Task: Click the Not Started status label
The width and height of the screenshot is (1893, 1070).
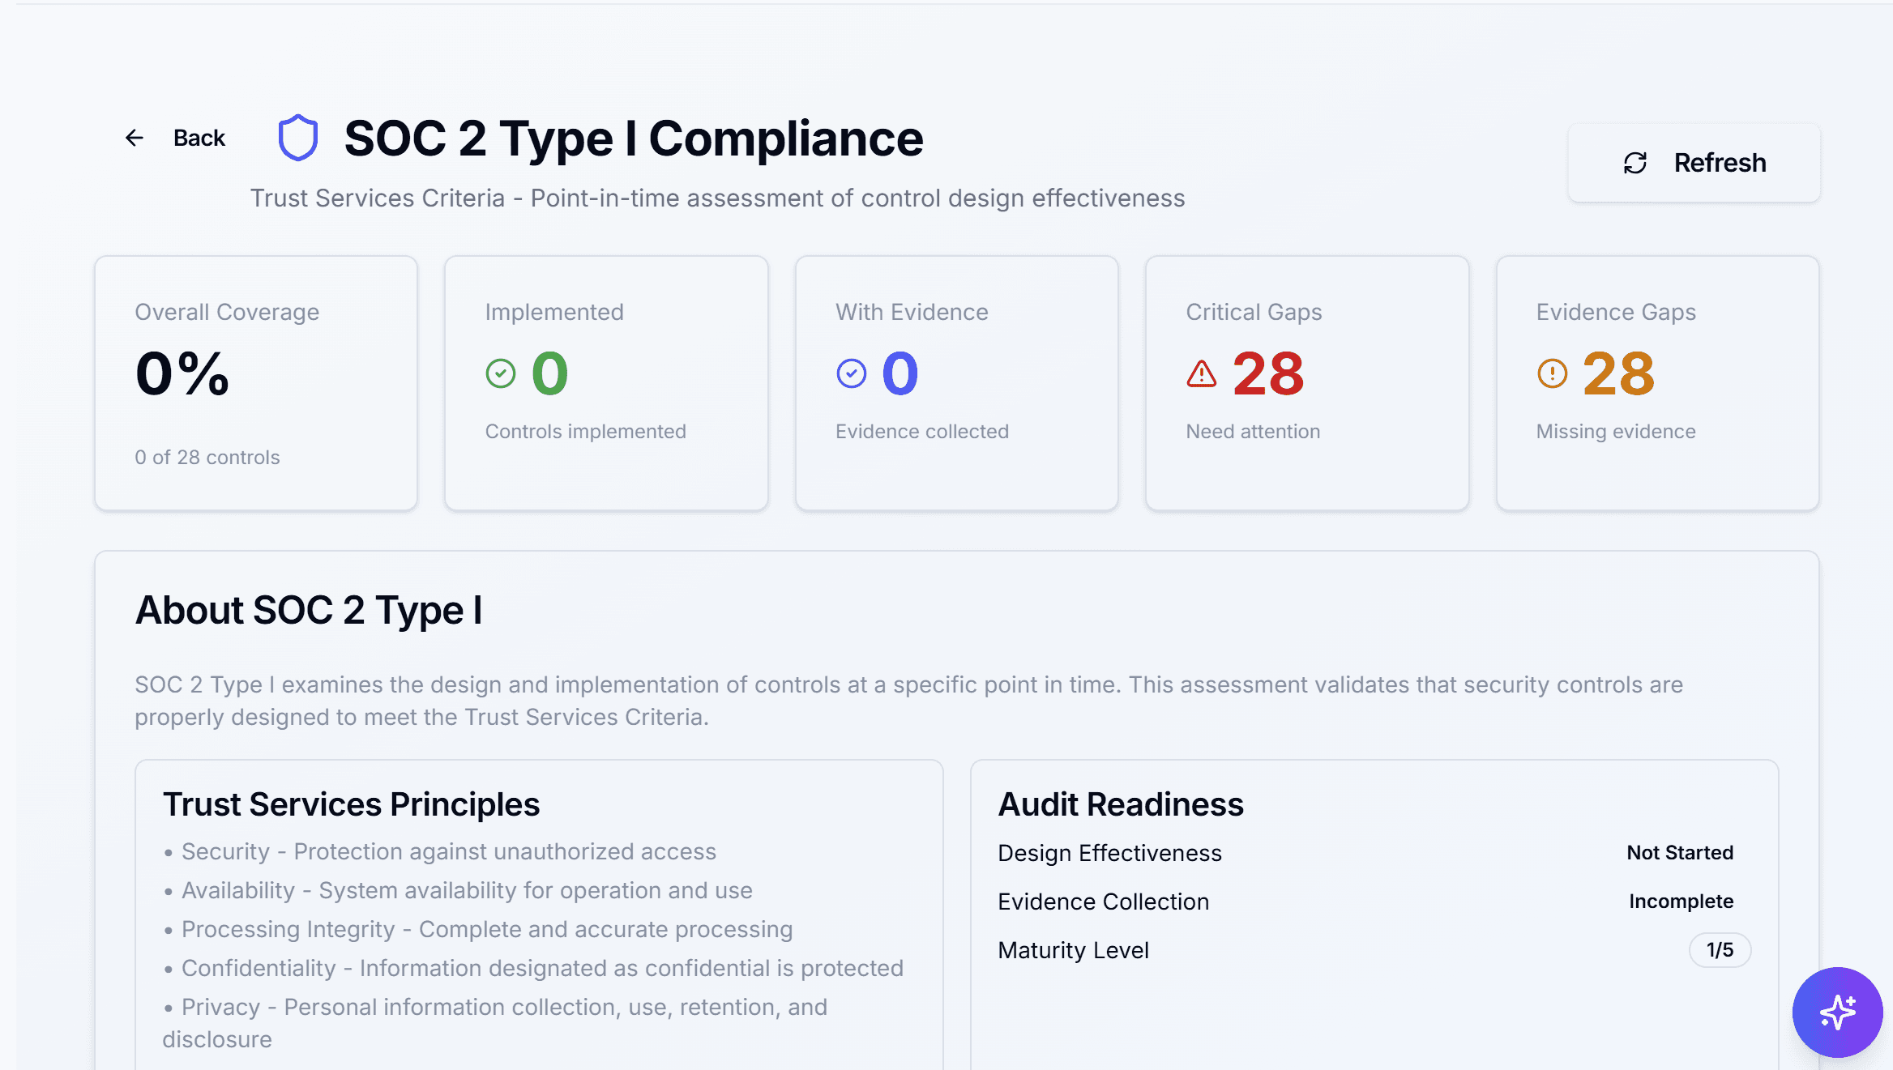Action: pos(1680,852)
